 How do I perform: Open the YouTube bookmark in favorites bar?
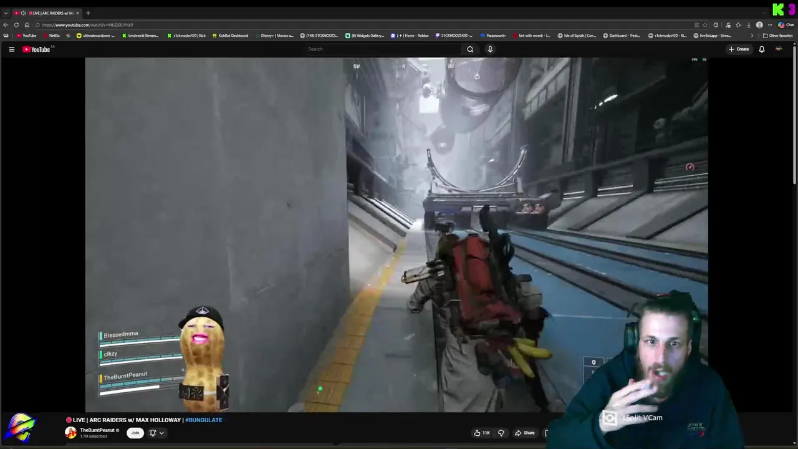[26, 36]
